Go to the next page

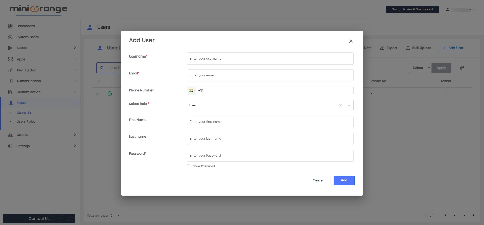[464, 215]
